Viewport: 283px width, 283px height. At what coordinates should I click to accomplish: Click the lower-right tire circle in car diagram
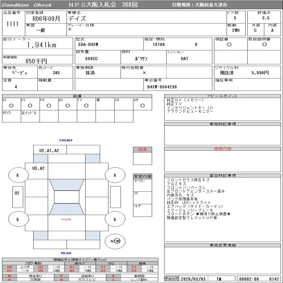[x=115, y=220]
